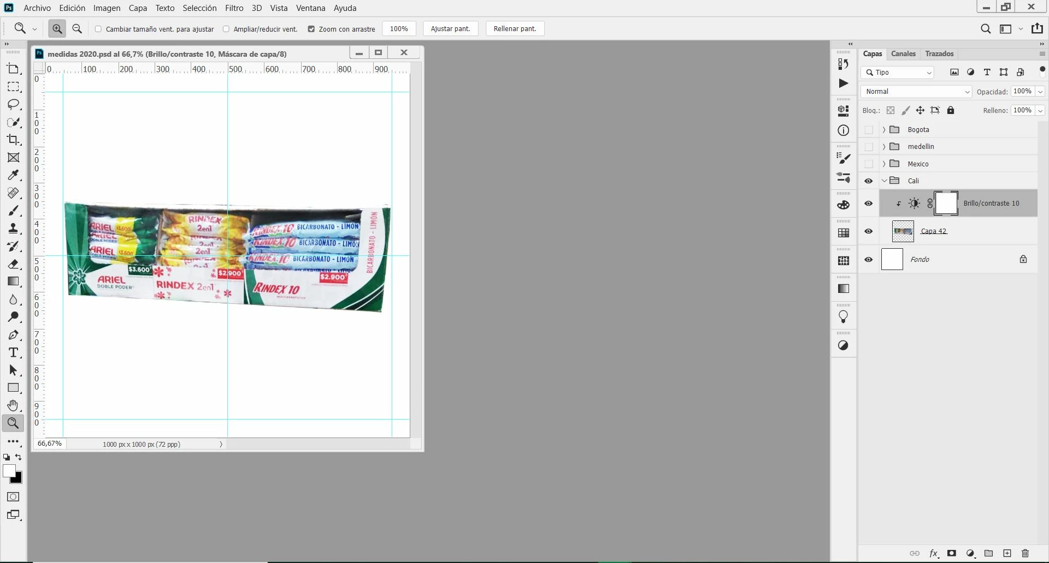Screen dimensions: 1049x563
Task: Click the Share image icon
Action: click(x=1037, y=28)
